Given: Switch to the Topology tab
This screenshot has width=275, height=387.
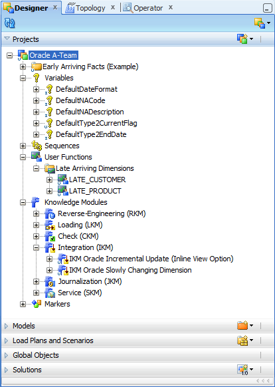Looking at the screenshot, I should click(x=85, y=8).
